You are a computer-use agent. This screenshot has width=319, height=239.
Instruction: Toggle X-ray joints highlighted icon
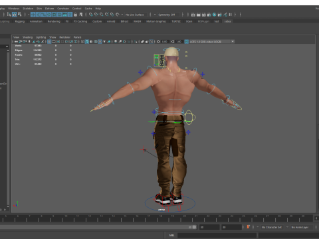151,42
